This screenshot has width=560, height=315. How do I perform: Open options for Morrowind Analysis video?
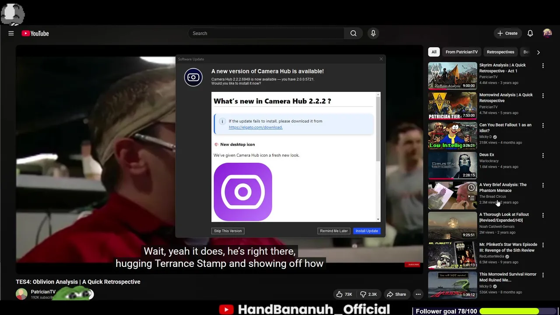(x=543, y=95)
